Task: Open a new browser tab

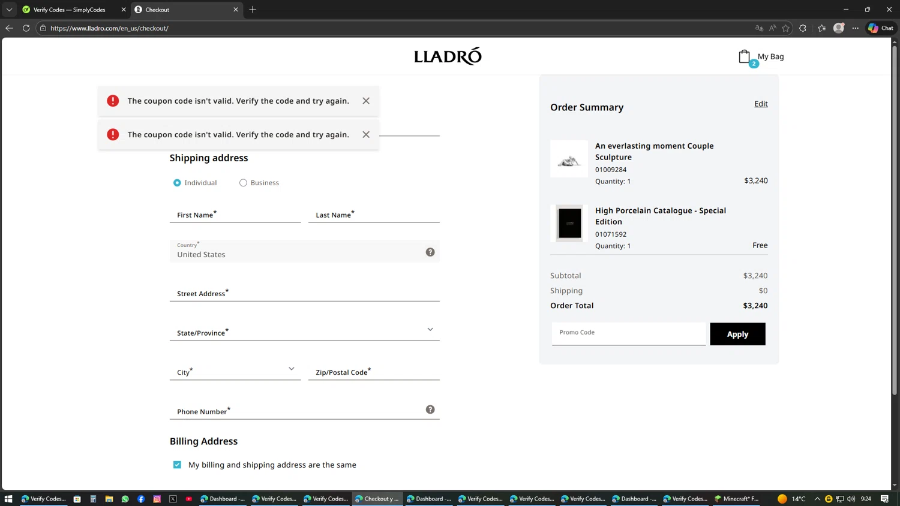Action: [253, 10]
